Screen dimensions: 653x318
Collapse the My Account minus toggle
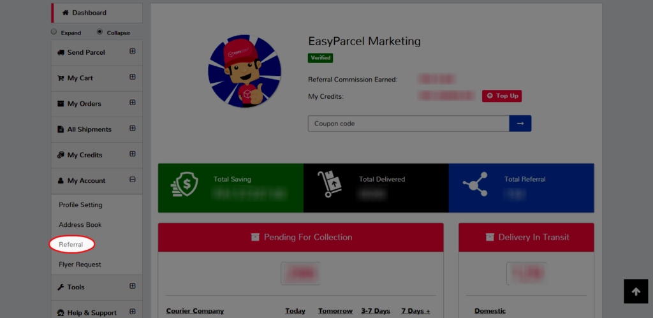click(x=133, y=180)
